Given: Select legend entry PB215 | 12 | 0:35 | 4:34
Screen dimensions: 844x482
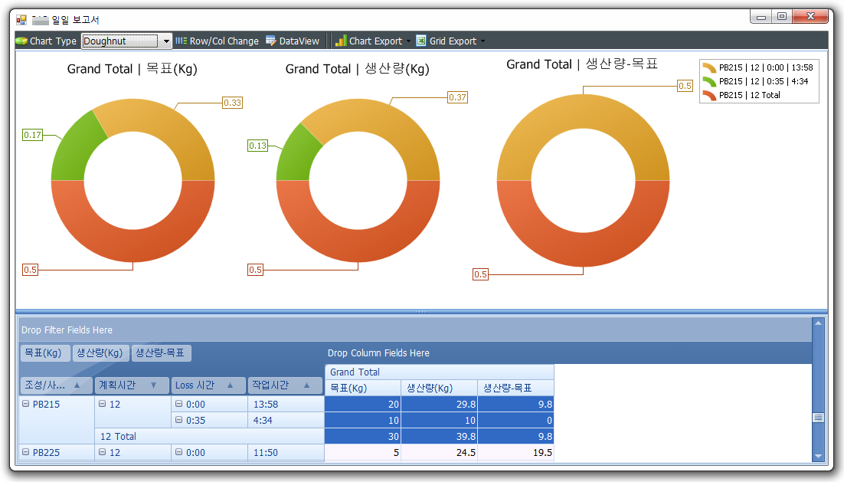Looking at the screenshot, I should pos(756,81).
